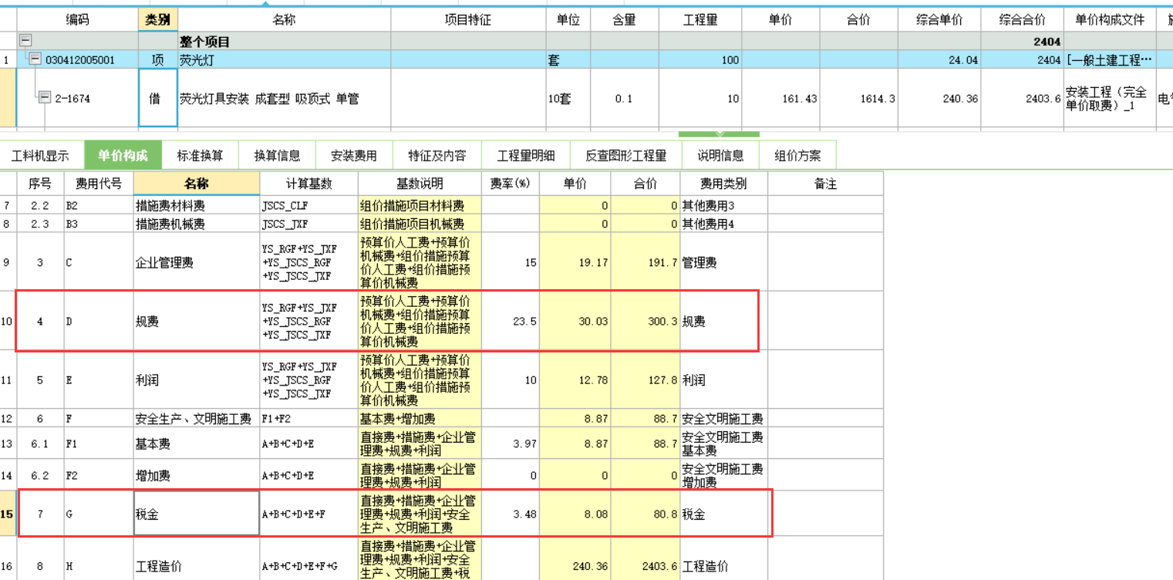This screenshot has height=580, width=1173.
Task: Switch to 安装费用 tab
Action: pyautogui.click(x=354, y=155)
